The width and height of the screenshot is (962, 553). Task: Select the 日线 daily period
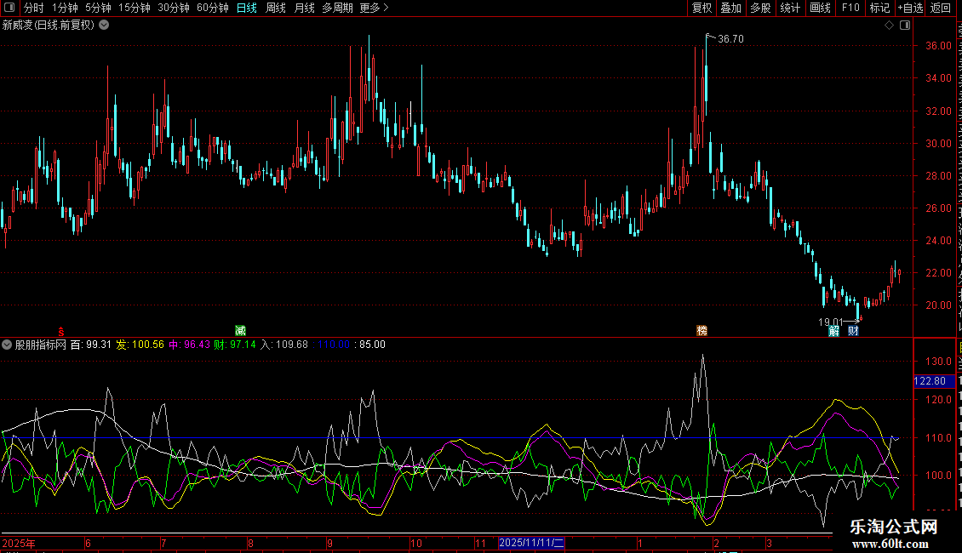tap(247, 8)
